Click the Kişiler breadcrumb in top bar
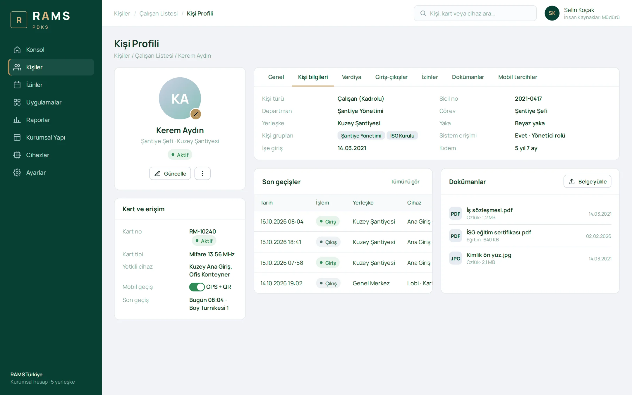 [x=122, y=13]
